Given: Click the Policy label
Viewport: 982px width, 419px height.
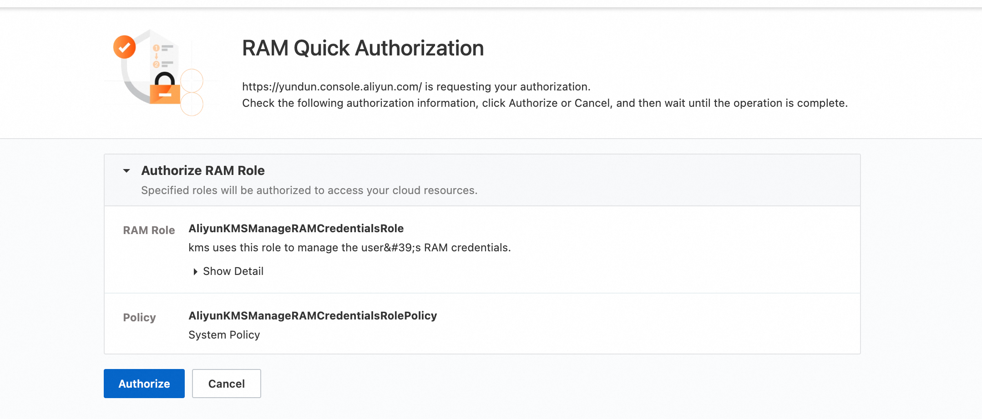Looking at the screenshot, I should (139, 318).
